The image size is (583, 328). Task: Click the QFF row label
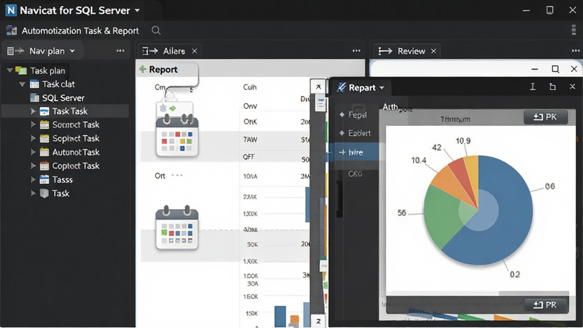click(249, 157)
